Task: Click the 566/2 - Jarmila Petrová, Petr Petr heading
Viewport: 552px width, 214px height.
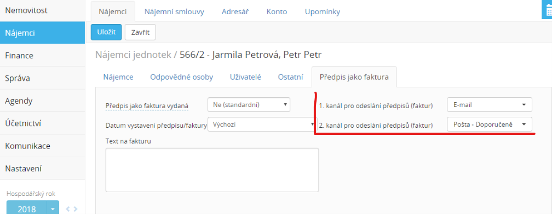Action: [251, 55]
